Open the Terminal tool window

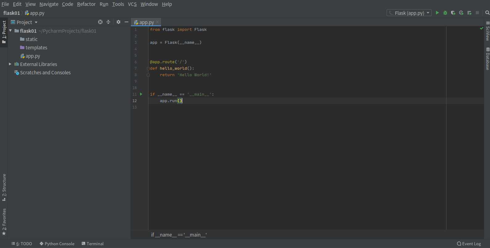click(93, 244)
